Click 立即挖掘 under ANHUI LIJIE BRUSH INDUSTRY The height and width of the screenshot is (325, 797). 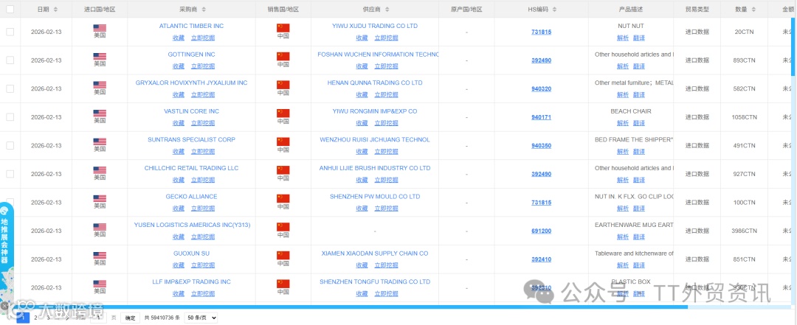(x=386, y=180)
